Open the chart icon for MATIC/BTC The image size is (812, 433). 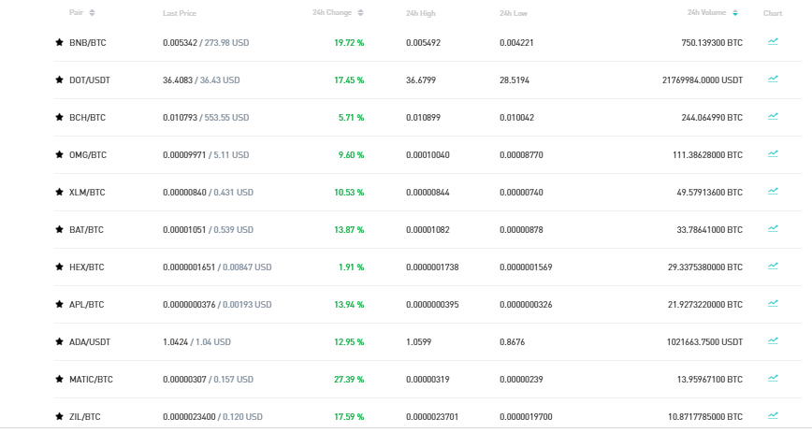point(773,378)
